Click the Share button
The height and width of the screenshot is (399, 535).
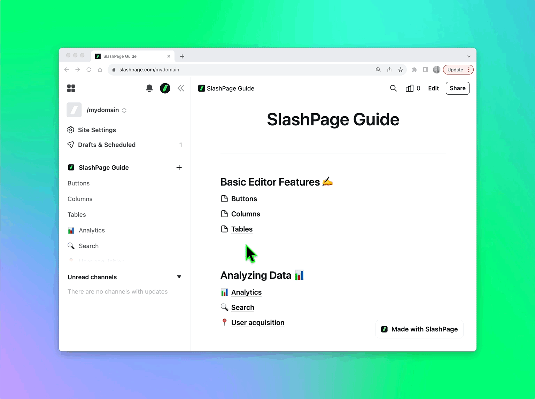[458, 88]
